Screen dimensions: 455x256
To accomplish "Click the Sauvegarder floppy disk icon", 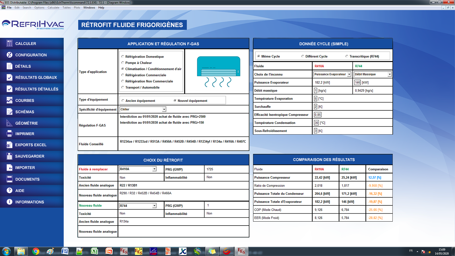I will [9, 156].
